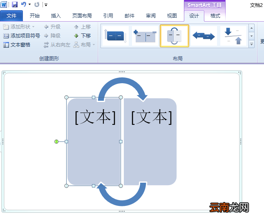The image size is (264, 219).
Task: Undo the last action
Action: pyautogui.click(x=24, y=4)
